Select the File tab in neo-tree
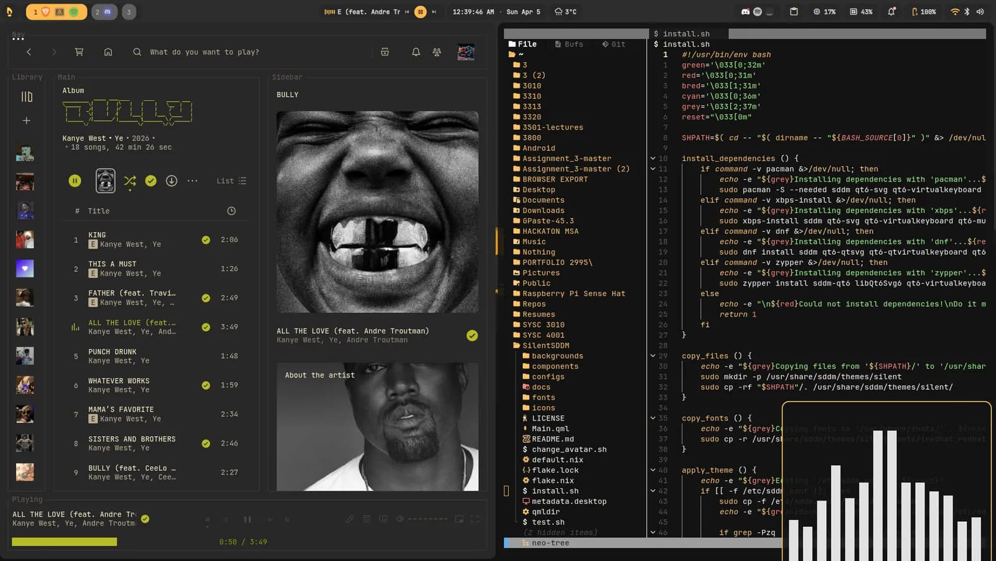996x561 pixels. pyautogui.click(x=522, y=44)
